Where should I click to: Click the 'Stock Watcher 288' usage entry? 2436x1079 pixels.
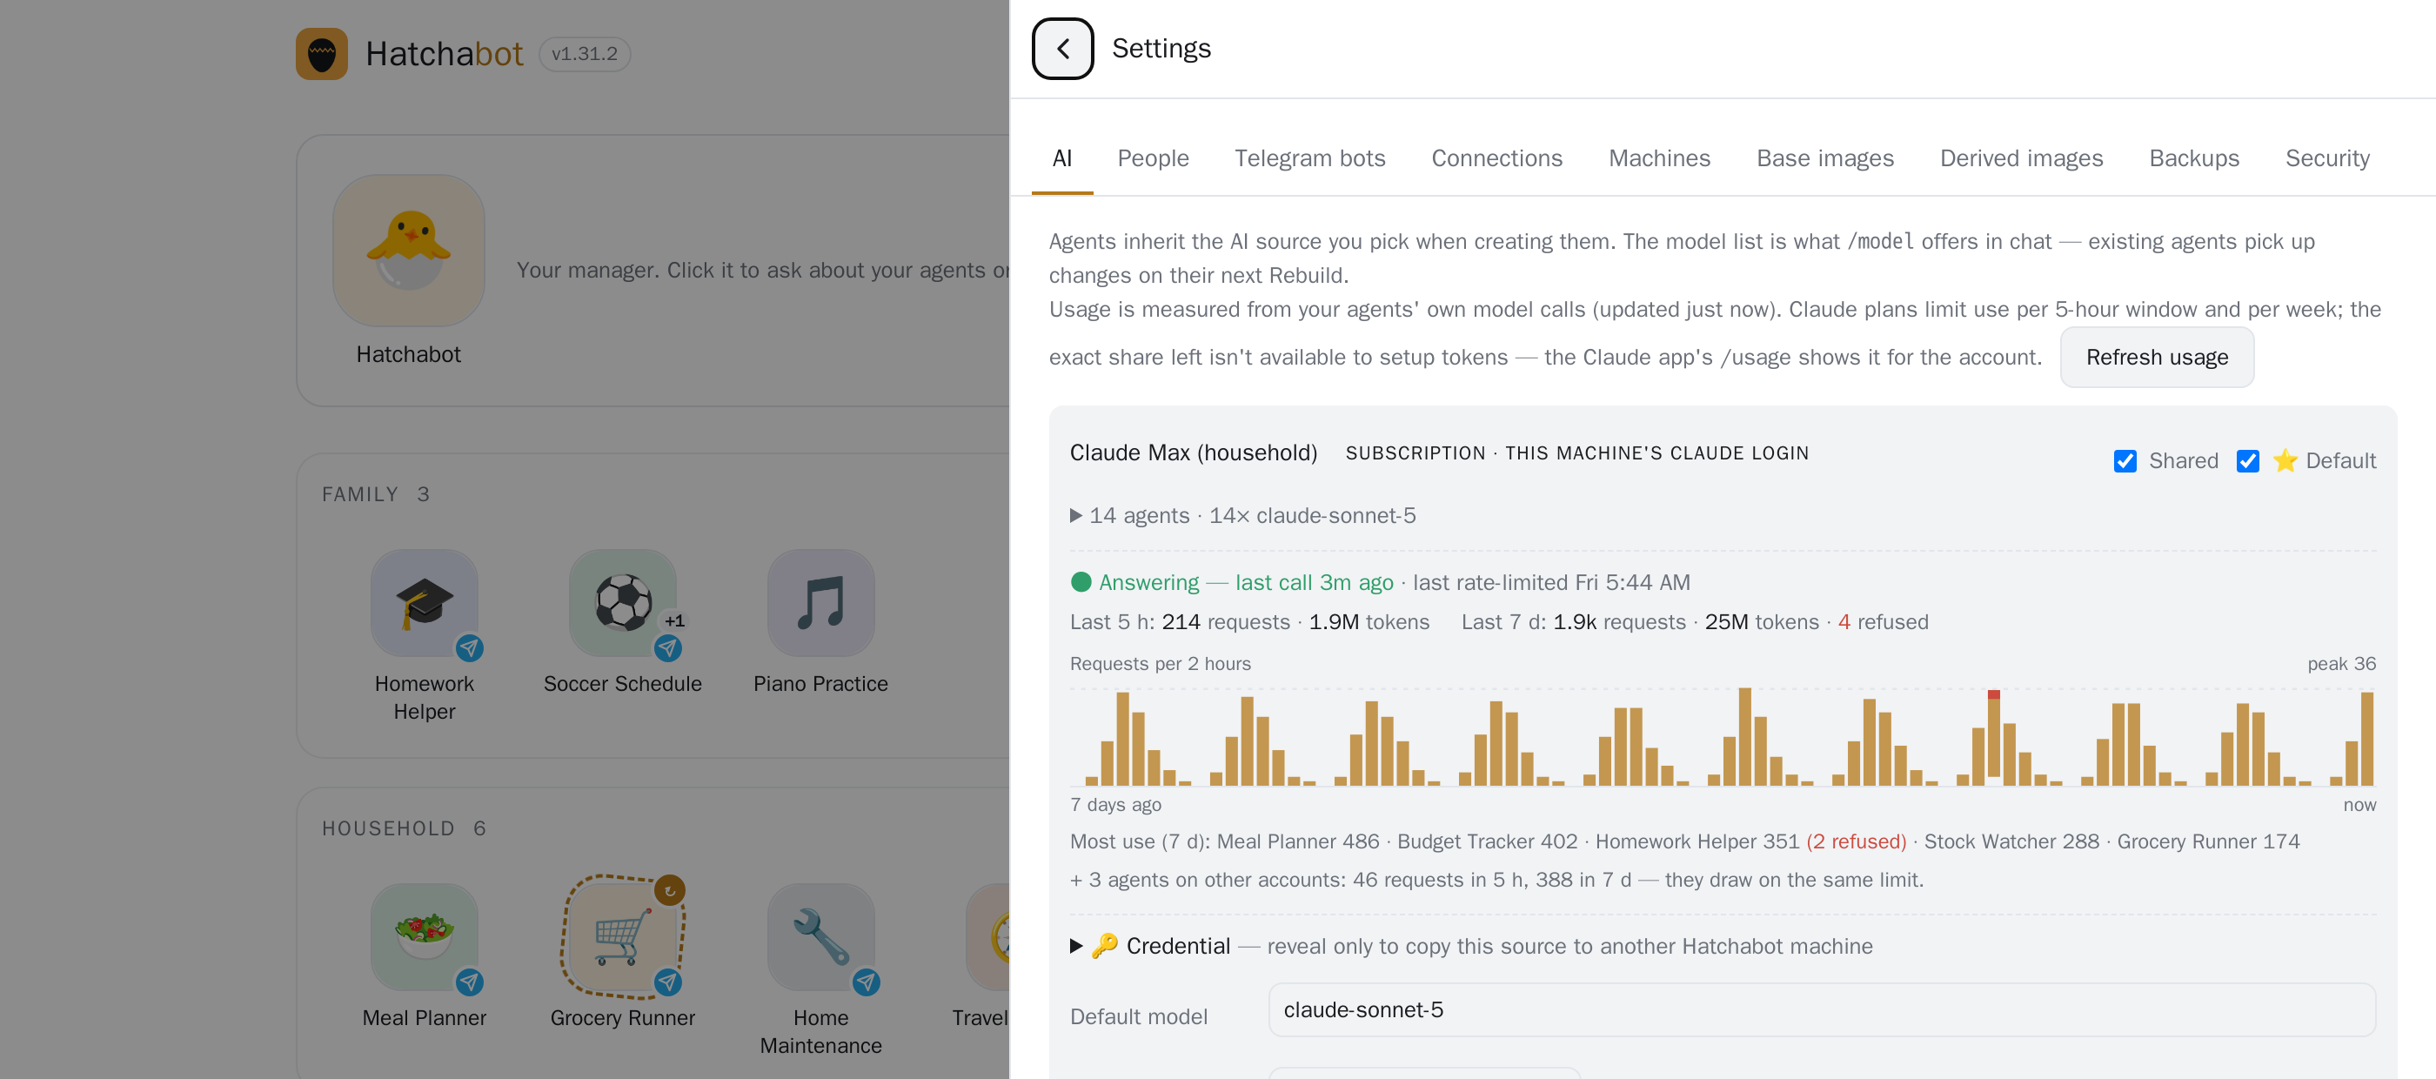point(2011,841)
